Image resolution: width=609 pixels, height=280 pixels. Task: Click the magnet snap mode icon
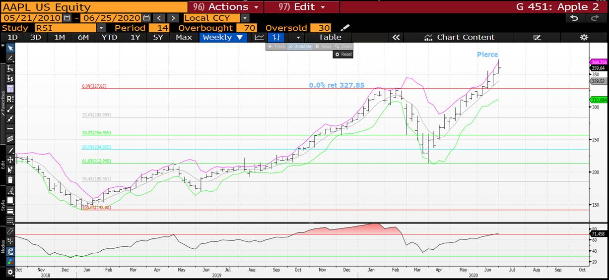[x=10, y=252]
